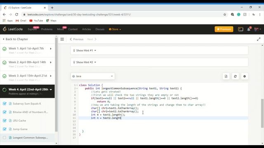This screenshot has width=264, height=148.
Task: Click the LeetCode logo
Action: coord(13,29)
